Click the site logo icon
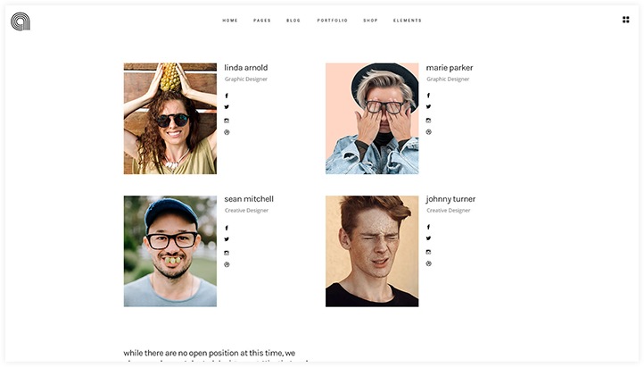The width and height of the screenshot is (644, 367). (21, 21)
